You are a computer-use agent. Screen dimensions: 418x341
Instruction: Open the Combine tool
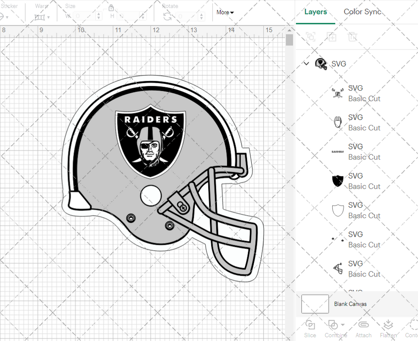(x=334, y=325)
